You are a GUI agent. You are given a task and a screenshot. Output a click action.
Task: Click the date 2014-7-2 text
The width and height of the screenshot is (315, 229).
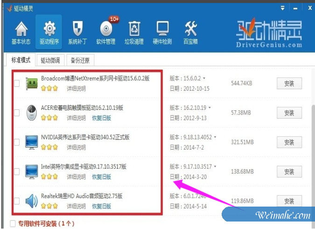194,148
